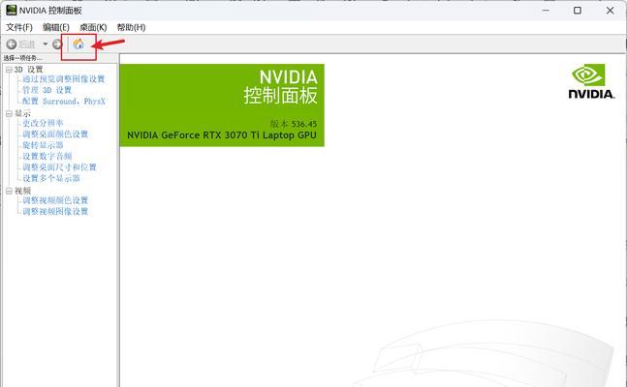This screenshot has height=387, width=627.
Task: Click the 版本 536.45 text
Action: [293, 124]
